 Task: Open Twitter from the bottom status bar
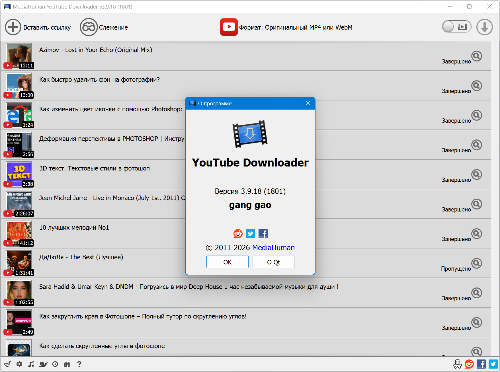493,364
